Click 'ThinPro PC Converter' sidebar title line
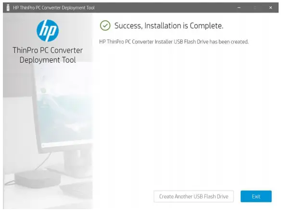Screen dimensions: 281x212 tap(48, 50)
